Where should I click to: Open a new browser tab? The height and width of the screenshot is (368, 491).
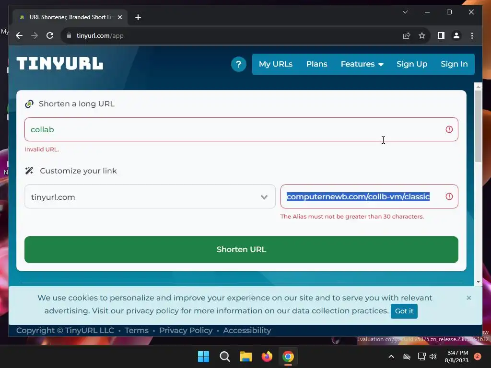click(138, 17)
